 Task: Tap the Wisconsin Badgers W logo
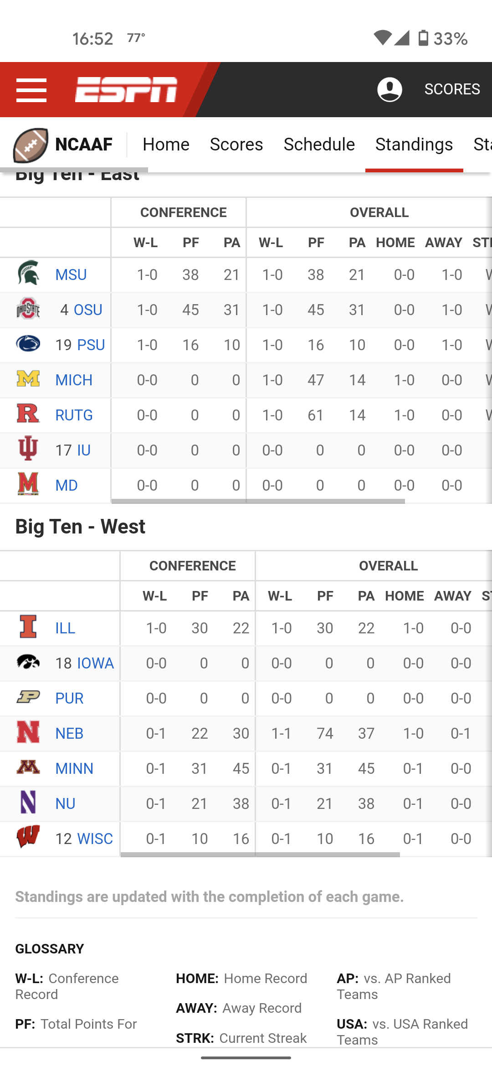click(x=28, y=837)
